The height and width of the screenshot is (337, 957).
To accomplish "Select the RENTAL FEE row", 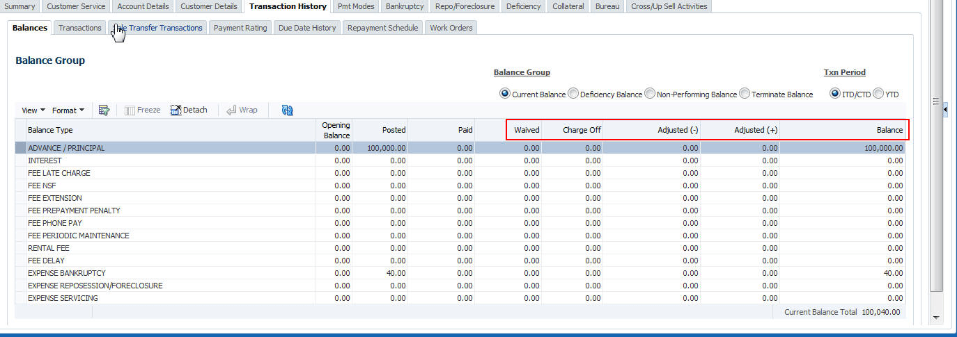I will (460, 248).
